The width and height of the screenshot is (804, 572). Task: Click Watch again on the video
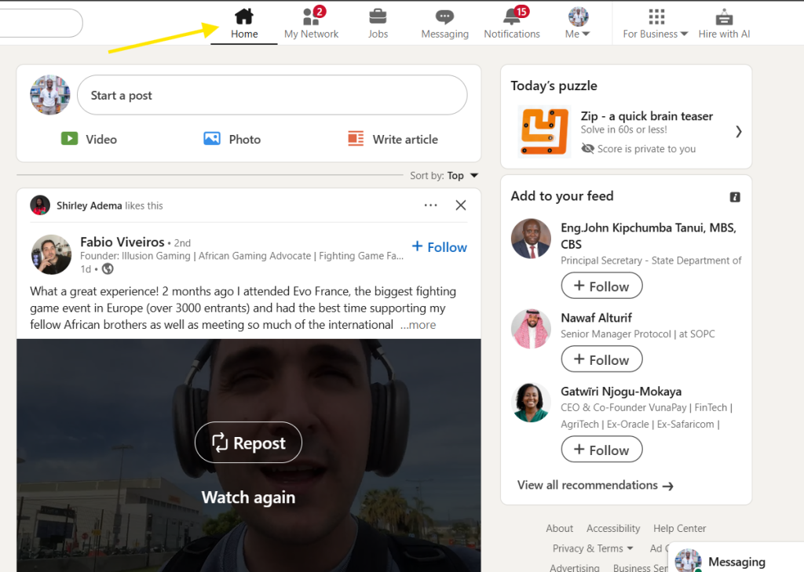(x=248, y=497)
